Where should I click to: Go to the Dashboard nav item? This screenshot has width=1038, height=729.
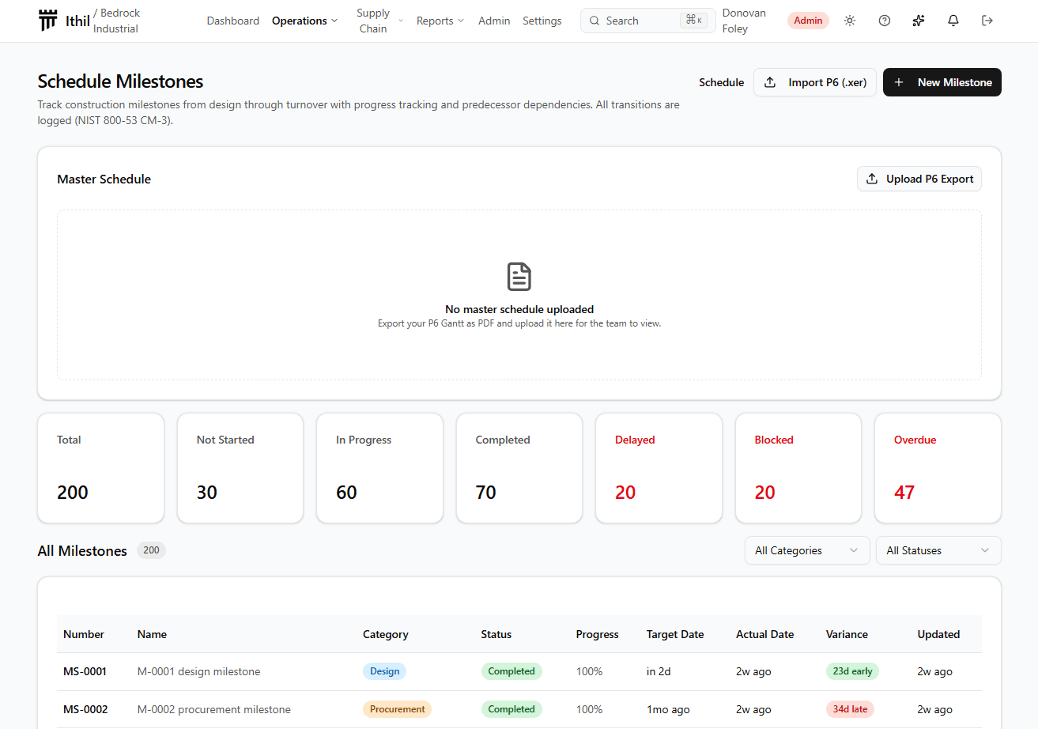click(233, 21)
